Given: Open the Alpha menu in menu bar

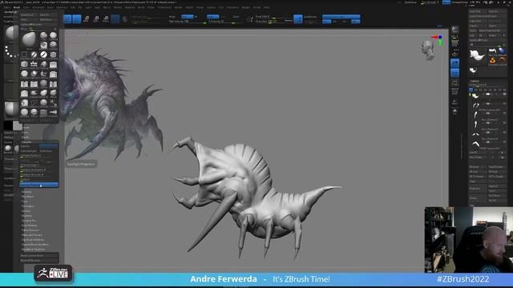Looking at the screenshot, I should click(7, 7).
